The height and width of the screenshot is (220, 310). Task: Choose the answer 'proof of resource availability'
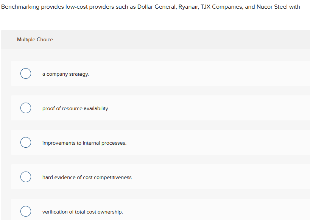[x=76, y=108]
